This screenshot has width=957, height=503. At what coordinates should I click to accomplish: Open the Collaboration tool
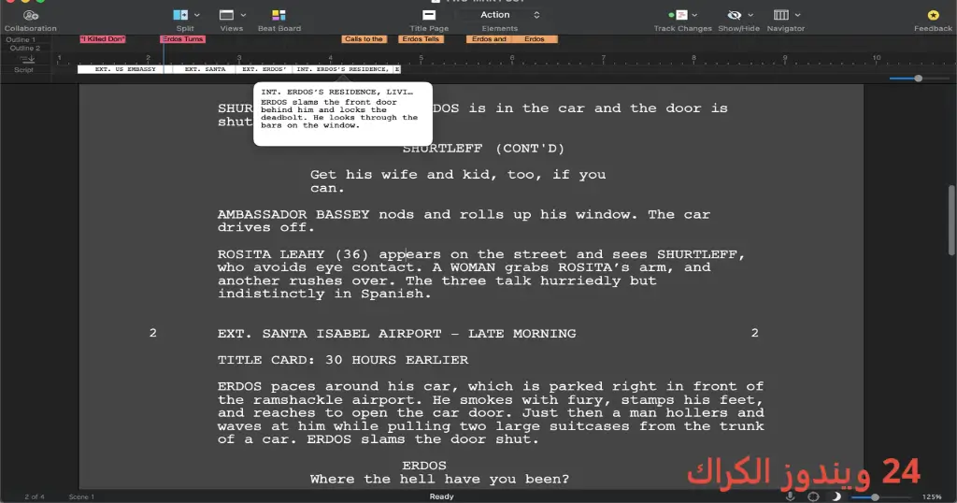pyautogui.click(x=31, y=21)
